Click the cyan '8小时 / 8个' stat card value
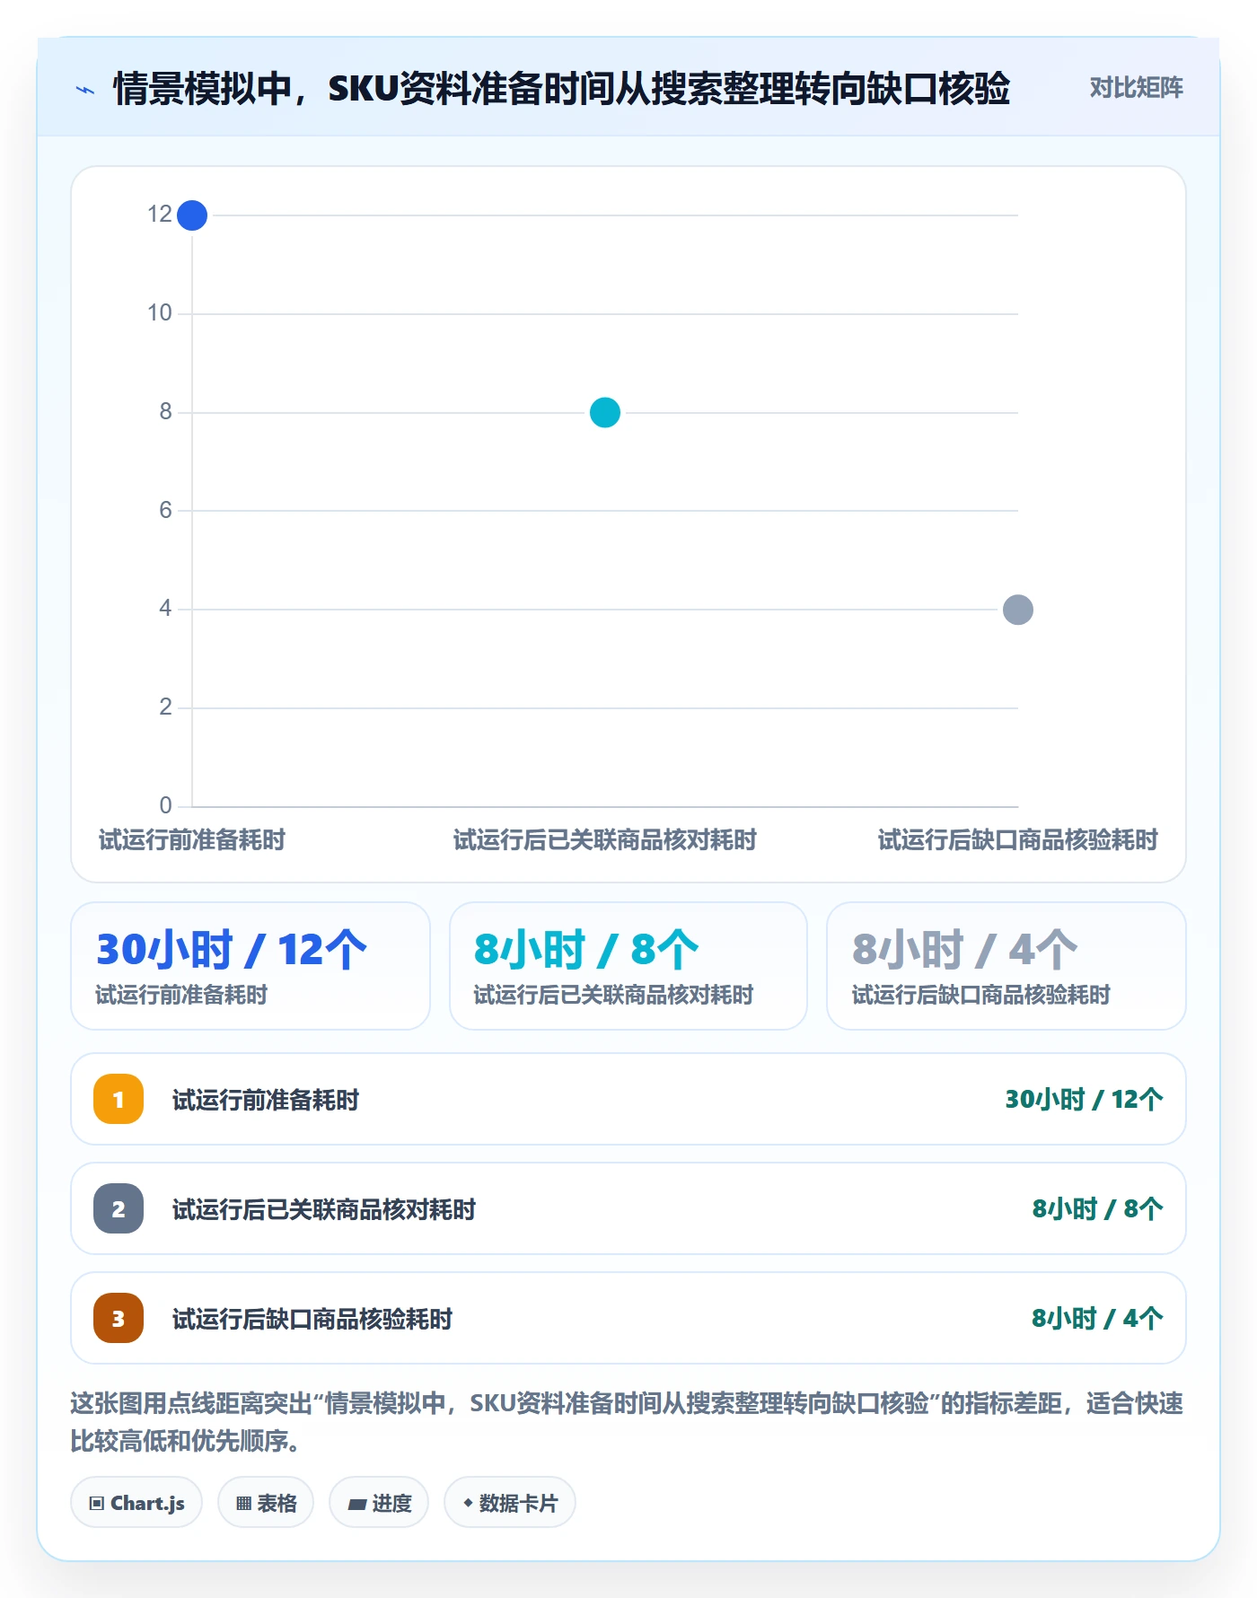 pos(586,950)
